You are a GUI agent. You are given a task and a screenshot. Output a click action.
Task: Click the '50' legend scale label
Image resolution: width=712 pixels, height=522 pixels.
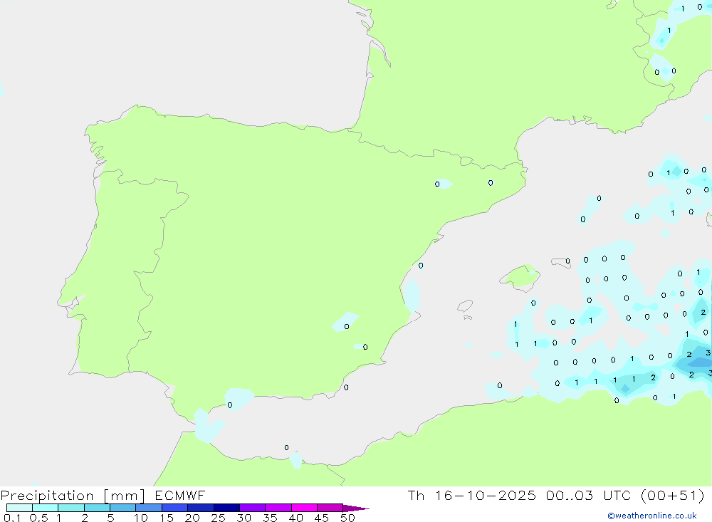pyautogui.click(x=348, y=518)
